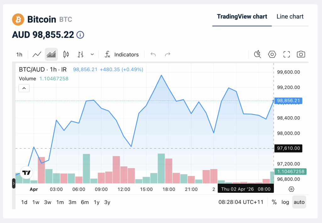Switch to the candlestick chart style icon

click(x=66, y=54)
